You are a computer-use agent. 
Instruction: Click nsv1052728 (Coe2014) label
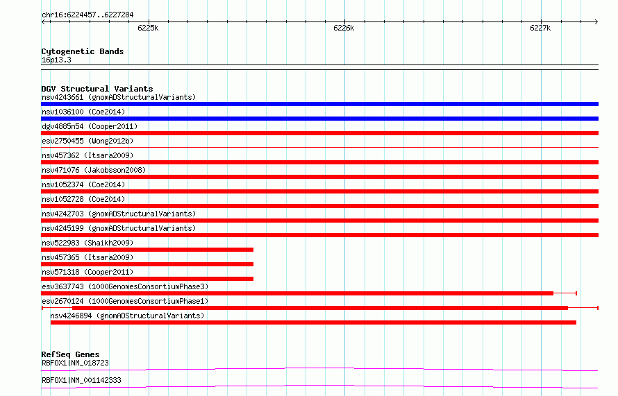tap(83, 199)
